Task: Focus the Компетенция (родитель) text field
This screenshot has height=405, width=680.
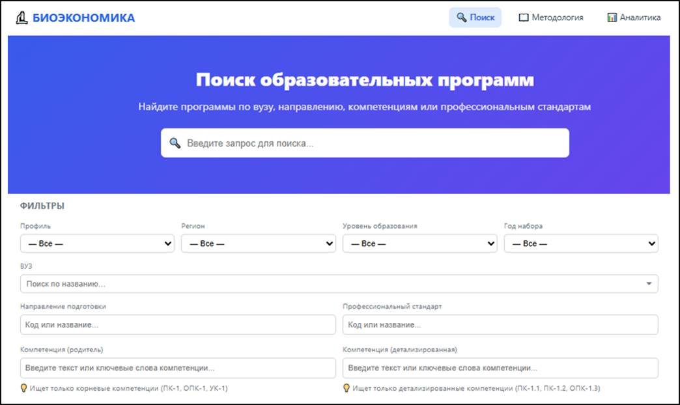Action: coord(178,368)
